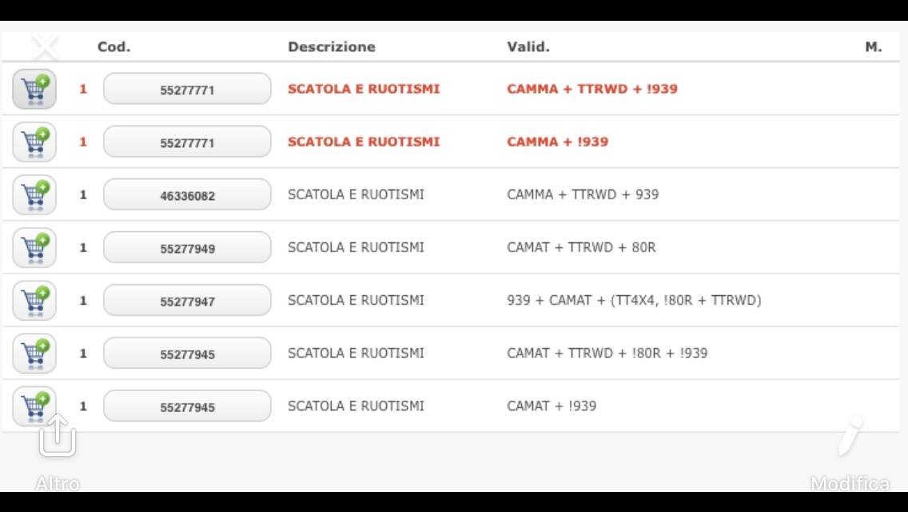The height and width of the screenshot is (512, 908).
Task: Click the cart icon in the last row
Action: 34,404
